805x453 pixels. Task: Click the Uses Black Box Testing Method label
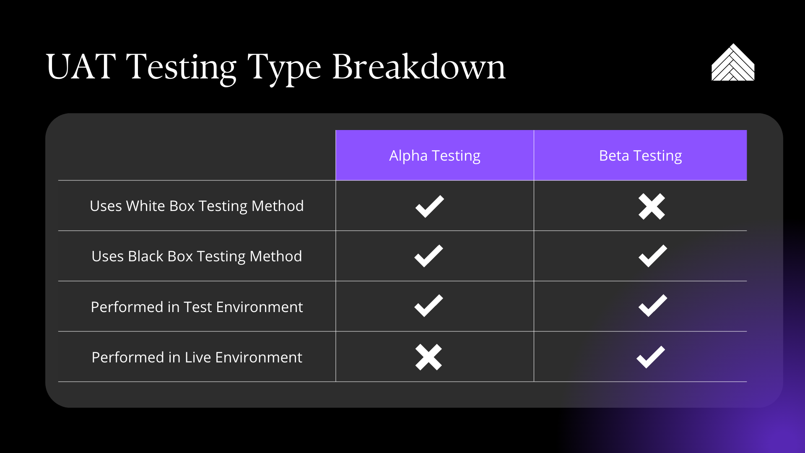click(x=197, y=256)
